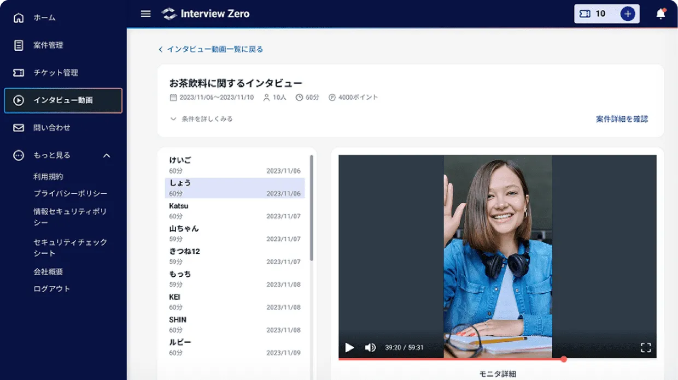The image size is (678, 380).
Task: Select the インタビュー動画 play icon
Action: pyautogui.click(x=19, y=100)
